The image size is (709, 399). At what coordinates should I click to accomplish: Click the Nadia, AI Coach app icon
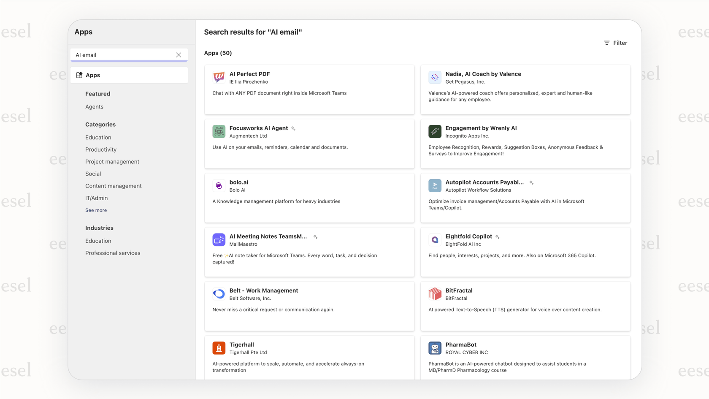click(x=435, y=77)
